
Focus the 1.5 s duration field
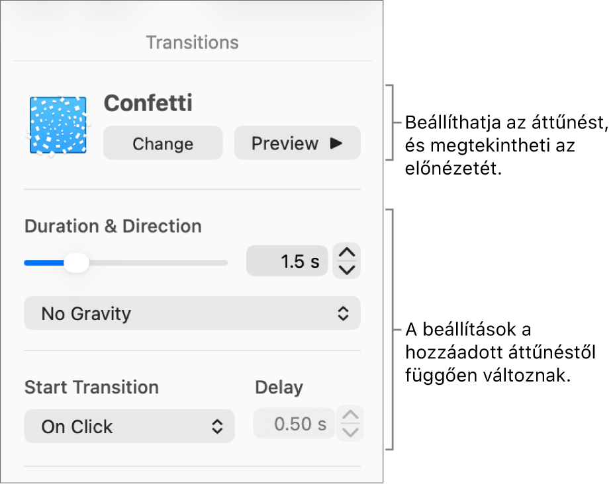[287, 261]
